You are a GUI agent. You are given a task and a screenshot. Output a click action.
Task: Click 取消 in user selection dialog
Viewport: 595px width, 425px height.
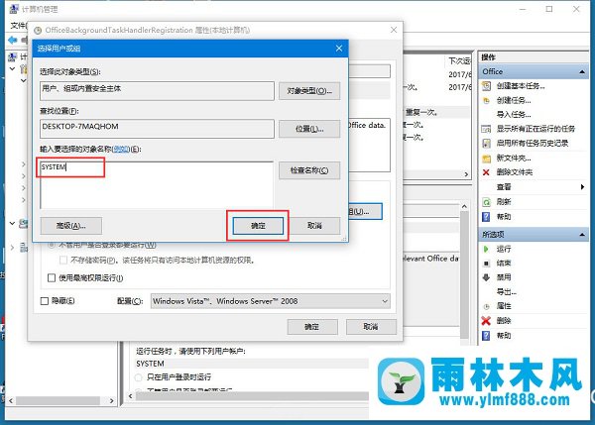coord(314,226)
